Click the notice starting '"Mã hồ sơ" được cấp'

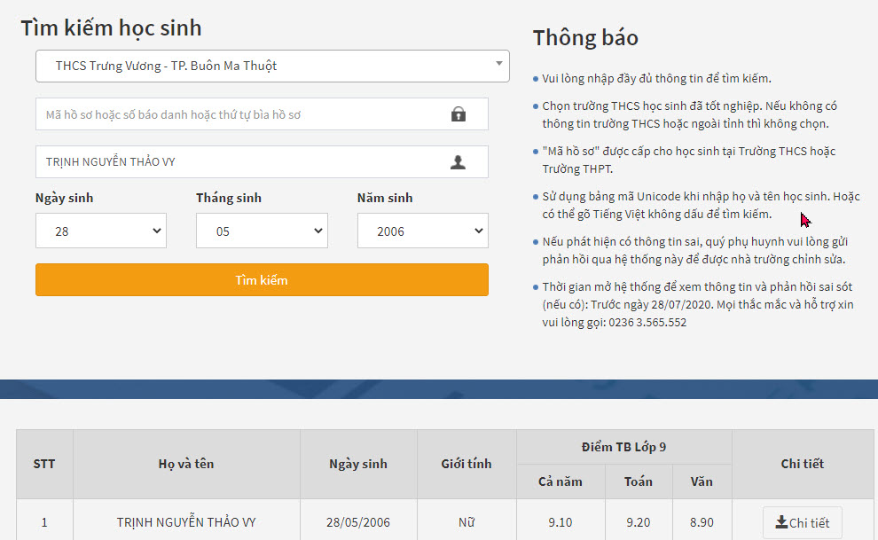(x=689, y=160)
